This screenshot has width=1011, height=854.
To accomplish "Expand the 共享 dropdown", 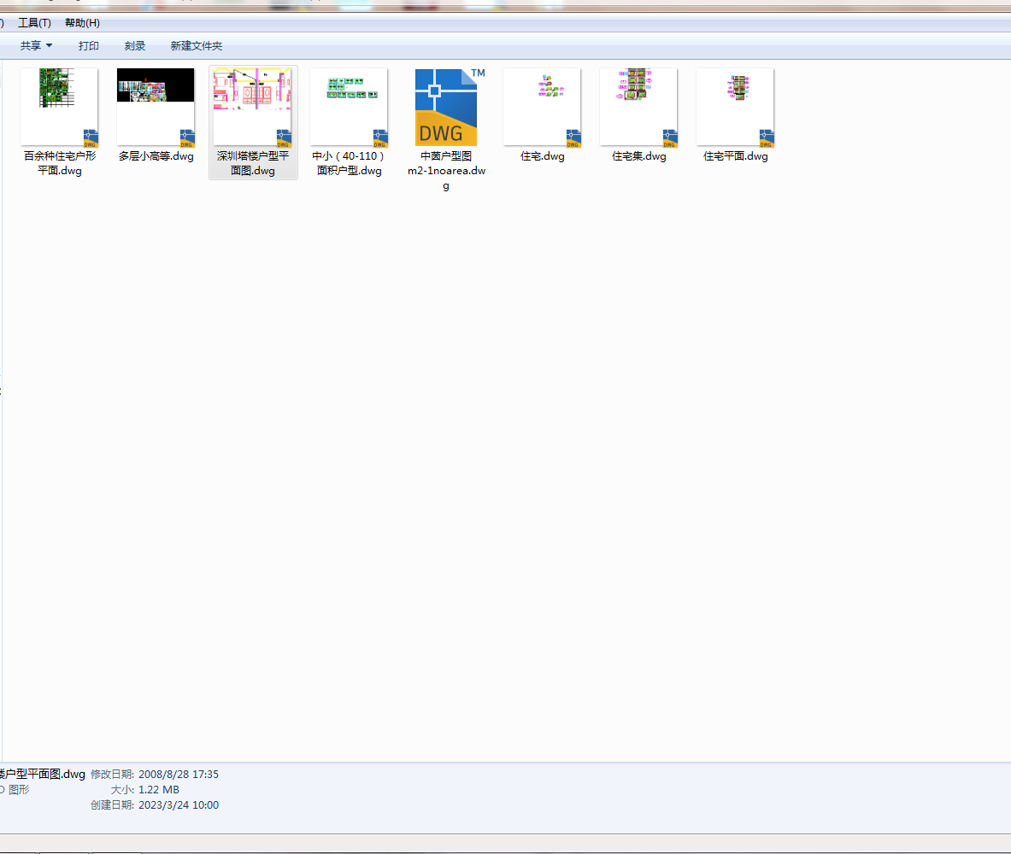I will [x=36, y=46].
